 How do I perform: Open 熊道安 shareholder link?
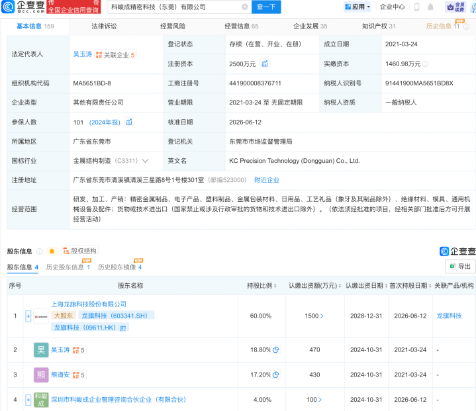(x=60, y=375)
